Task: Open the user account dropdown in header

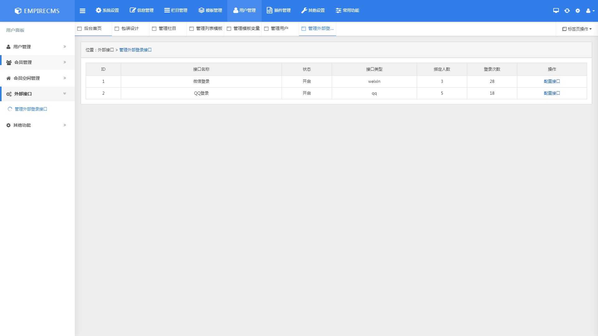Action: 590,11
